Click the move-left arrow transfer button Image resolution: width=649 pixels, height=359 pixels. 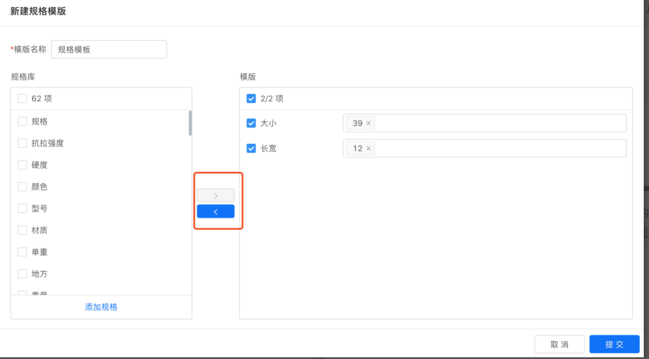[216, 212]
